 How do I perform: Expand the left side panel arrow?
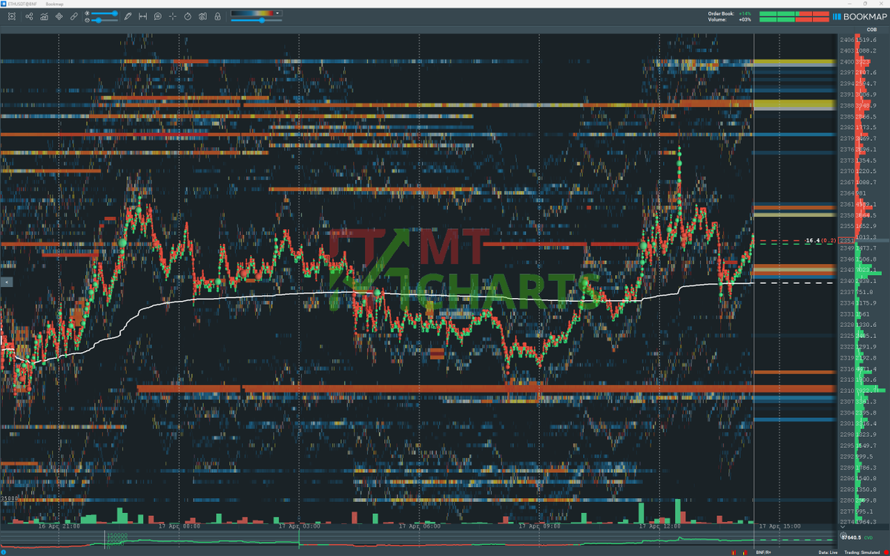[6, 282]
